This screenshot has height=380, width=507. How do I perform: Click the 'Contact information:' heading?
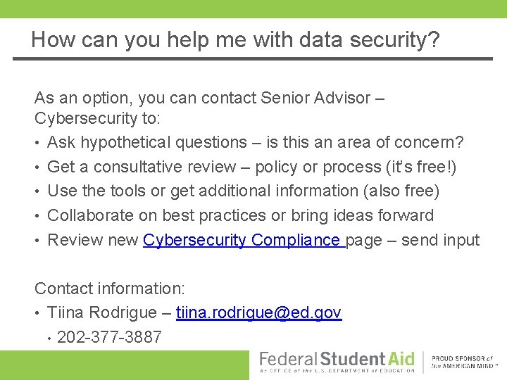110,289
